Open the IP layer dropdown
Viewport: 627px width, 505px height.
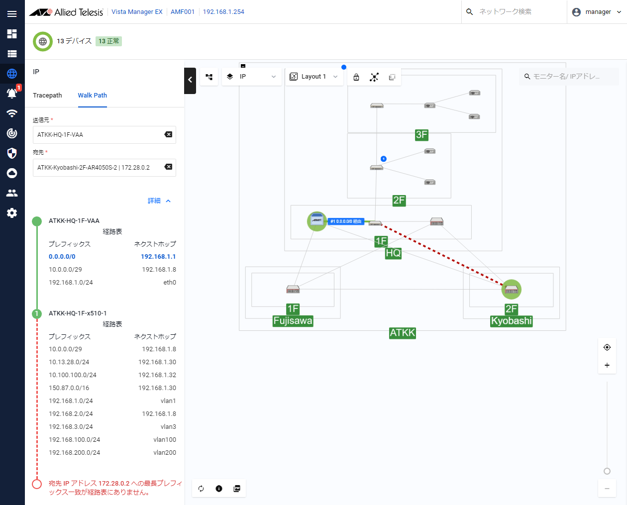(252, 77)
